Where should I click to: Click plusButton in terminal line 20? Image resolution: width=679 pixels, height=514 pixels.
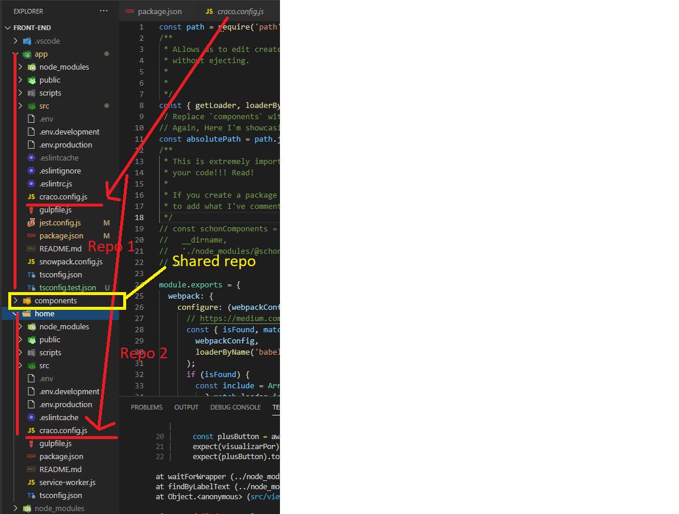pos(238,437)
